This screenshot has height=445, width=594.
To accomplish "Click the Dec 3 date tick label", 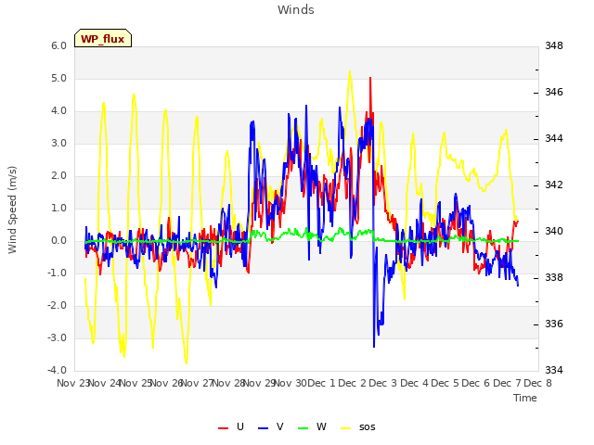I will click(x=383, y=383).
